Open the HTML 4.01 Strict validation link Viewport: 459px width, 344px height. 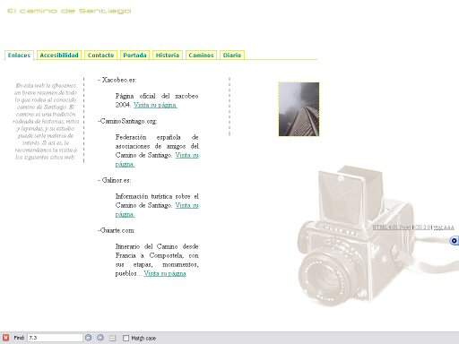(x=392, y=228)
